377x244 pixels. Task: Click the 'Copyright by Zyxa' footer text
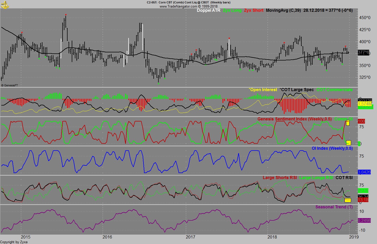(14, 242)
